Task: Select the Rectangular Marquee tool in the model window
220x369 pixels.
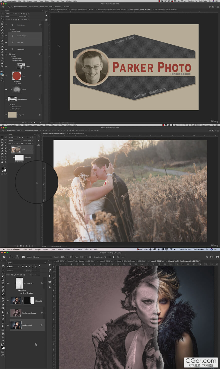Action: pyautogui.click(x=3, y=269)
